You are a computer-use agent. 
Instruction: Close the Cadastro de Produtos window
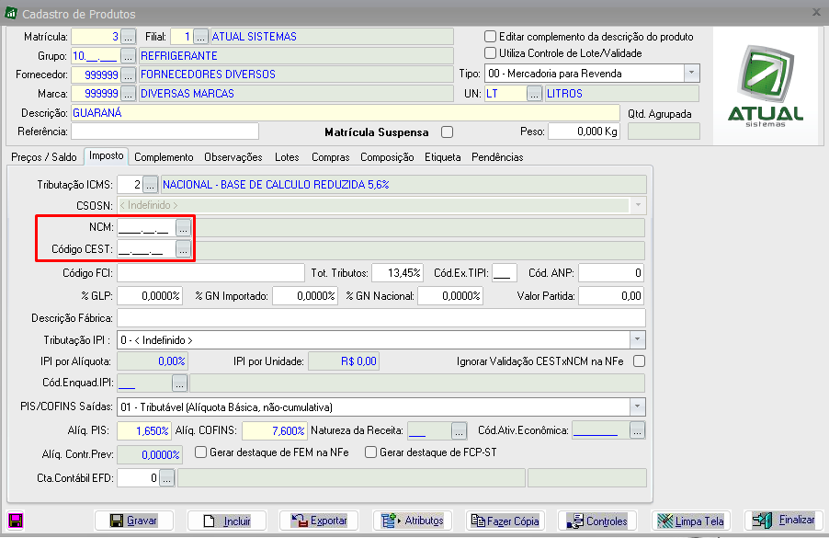(x=816, y=12)
